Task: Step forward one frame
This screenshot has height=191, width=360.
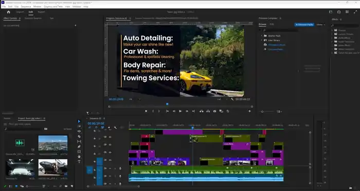Action: tap(187, 111)
